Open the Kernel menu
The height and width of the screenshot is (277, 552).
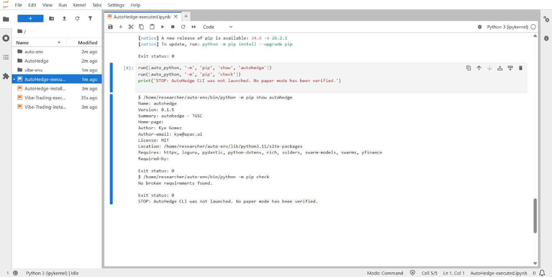click(x=79, y=5)
